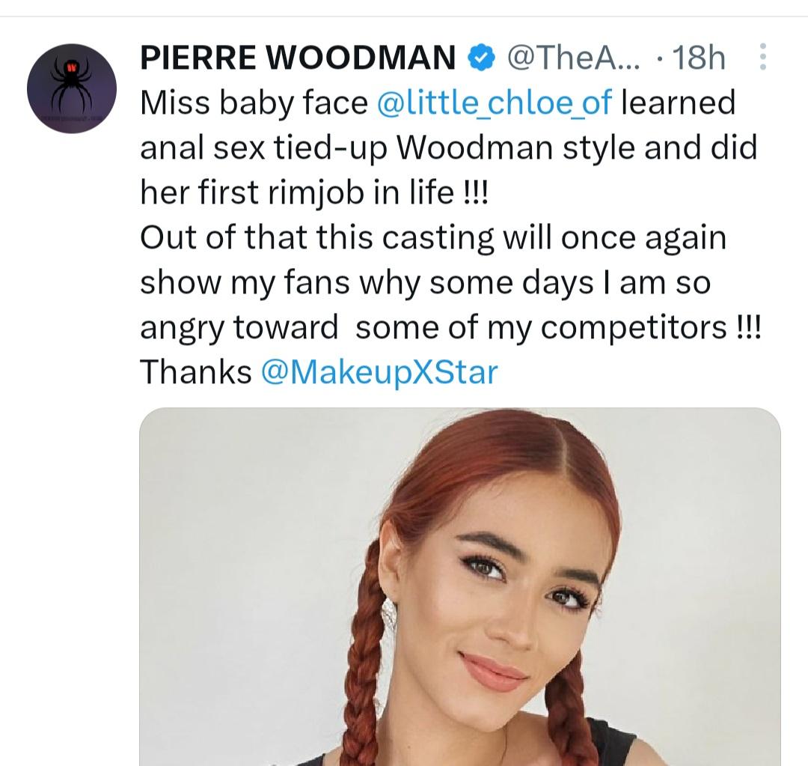
Task: Open the @little_chloe_of mention link
Action: click(495, 103)
